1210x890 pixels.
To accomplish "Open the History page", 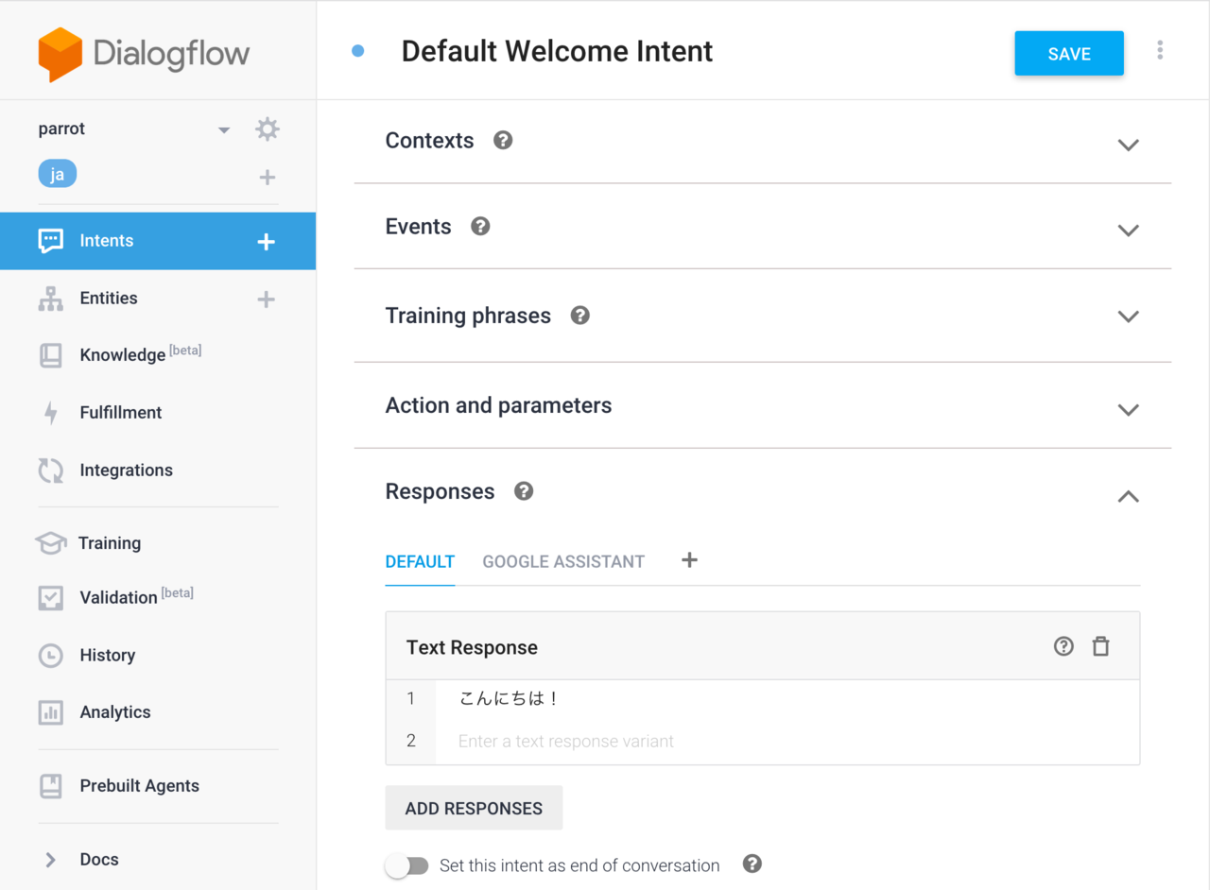I will pyautogui.click(x=108, y=656).
